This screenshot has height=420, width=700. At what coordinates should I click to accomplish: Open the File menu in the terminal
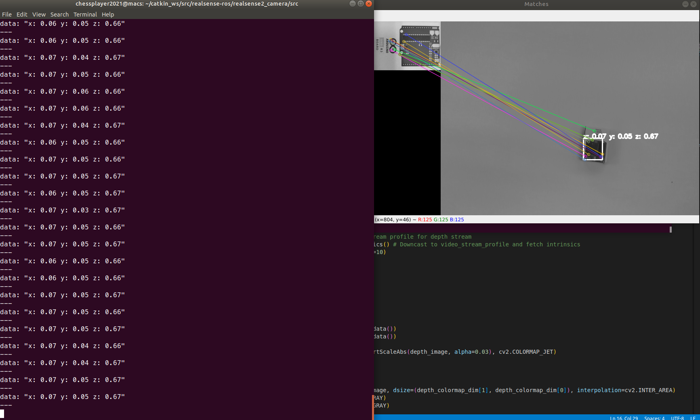tap(7, 15)
